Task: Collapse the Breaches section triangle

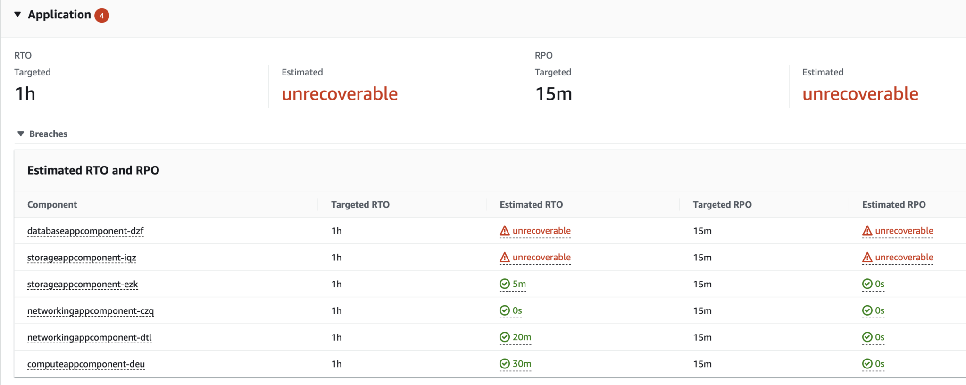Action: coord(21,134)
